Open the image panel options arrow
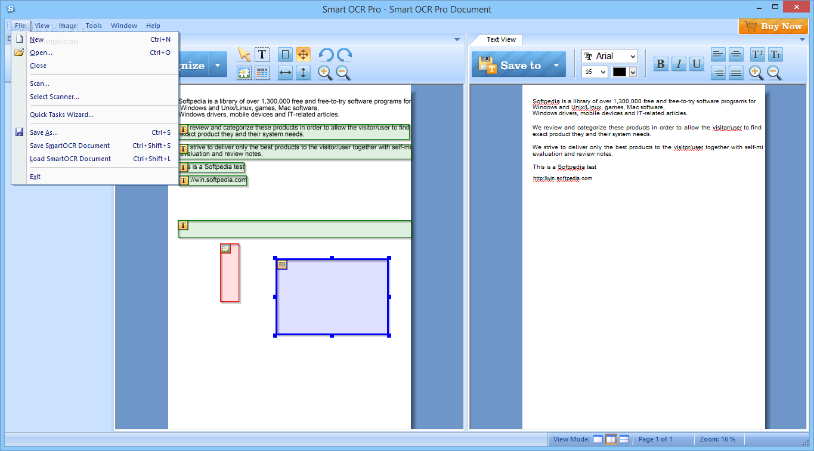Viewport: 814px width, 451px height. pos(457,39)
